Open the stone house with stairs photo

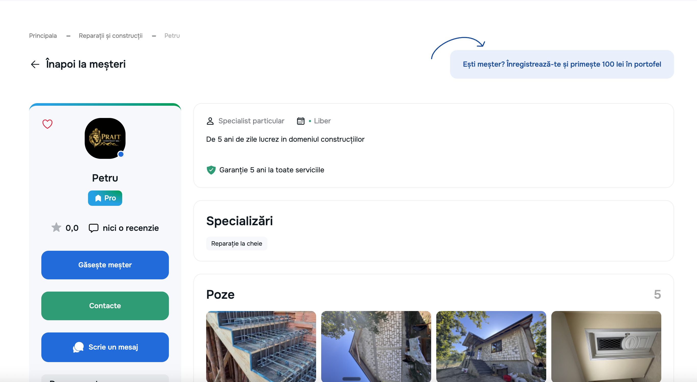coord(491,346)
